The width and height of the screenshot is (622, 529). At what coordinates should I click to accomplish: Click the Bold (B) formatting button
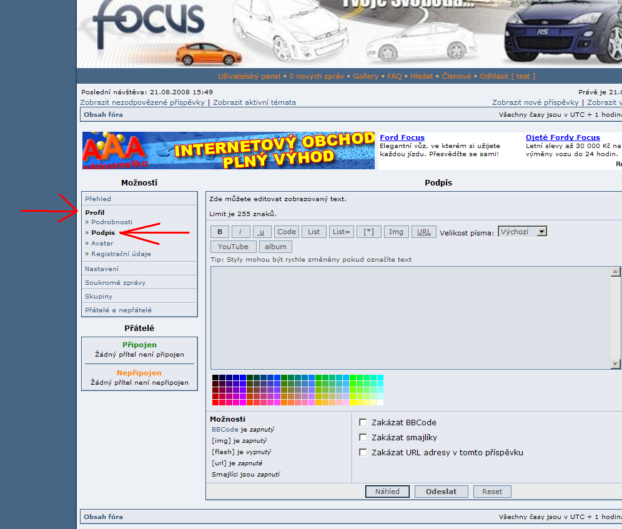point(219,232)
